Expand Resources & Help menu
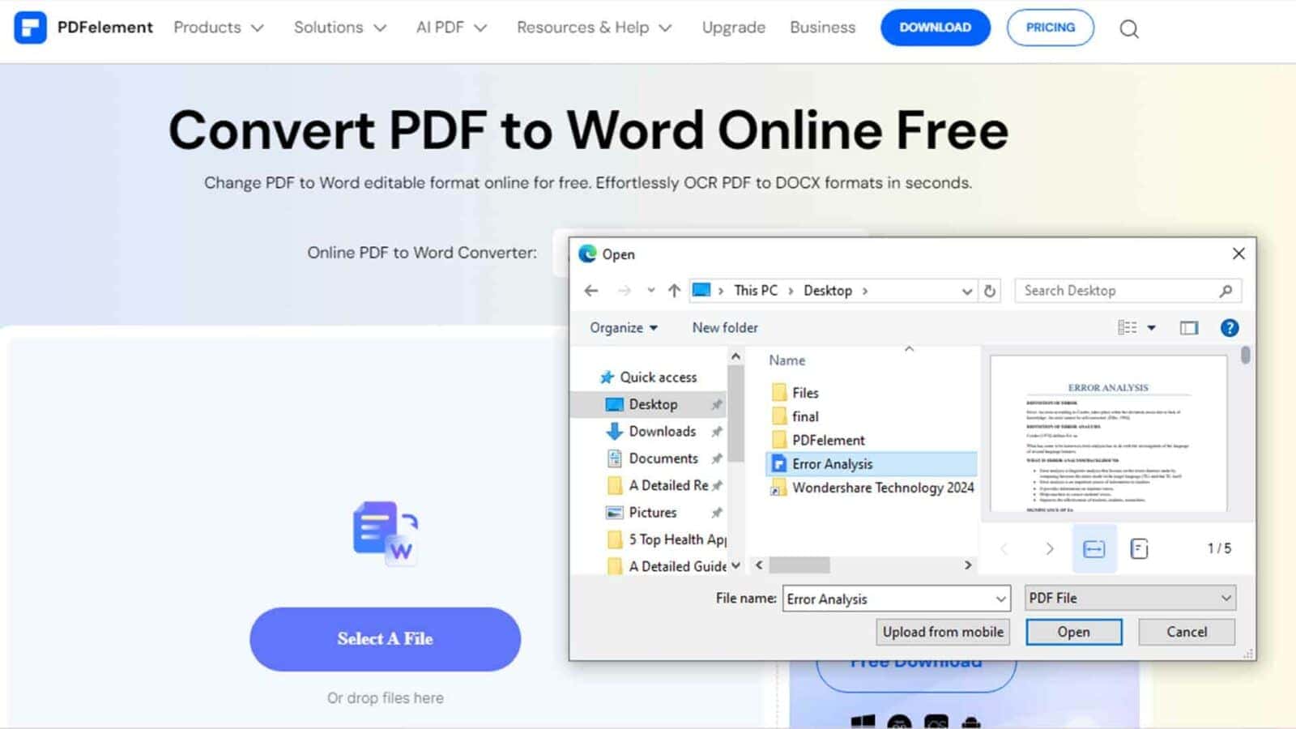 (x=595, y=28)
